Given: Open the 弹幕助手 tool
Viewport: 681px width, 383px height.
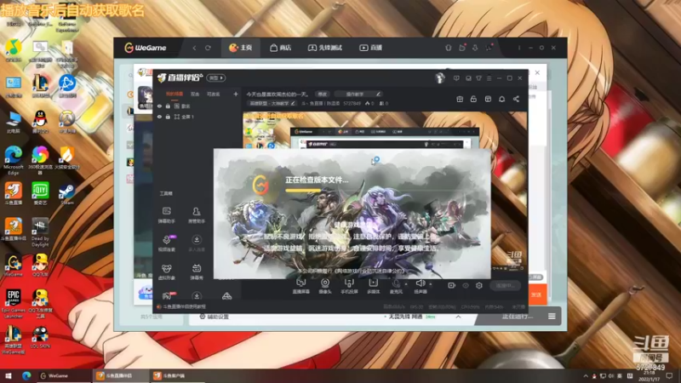Looking at the screenshot, I should point(166,215).
